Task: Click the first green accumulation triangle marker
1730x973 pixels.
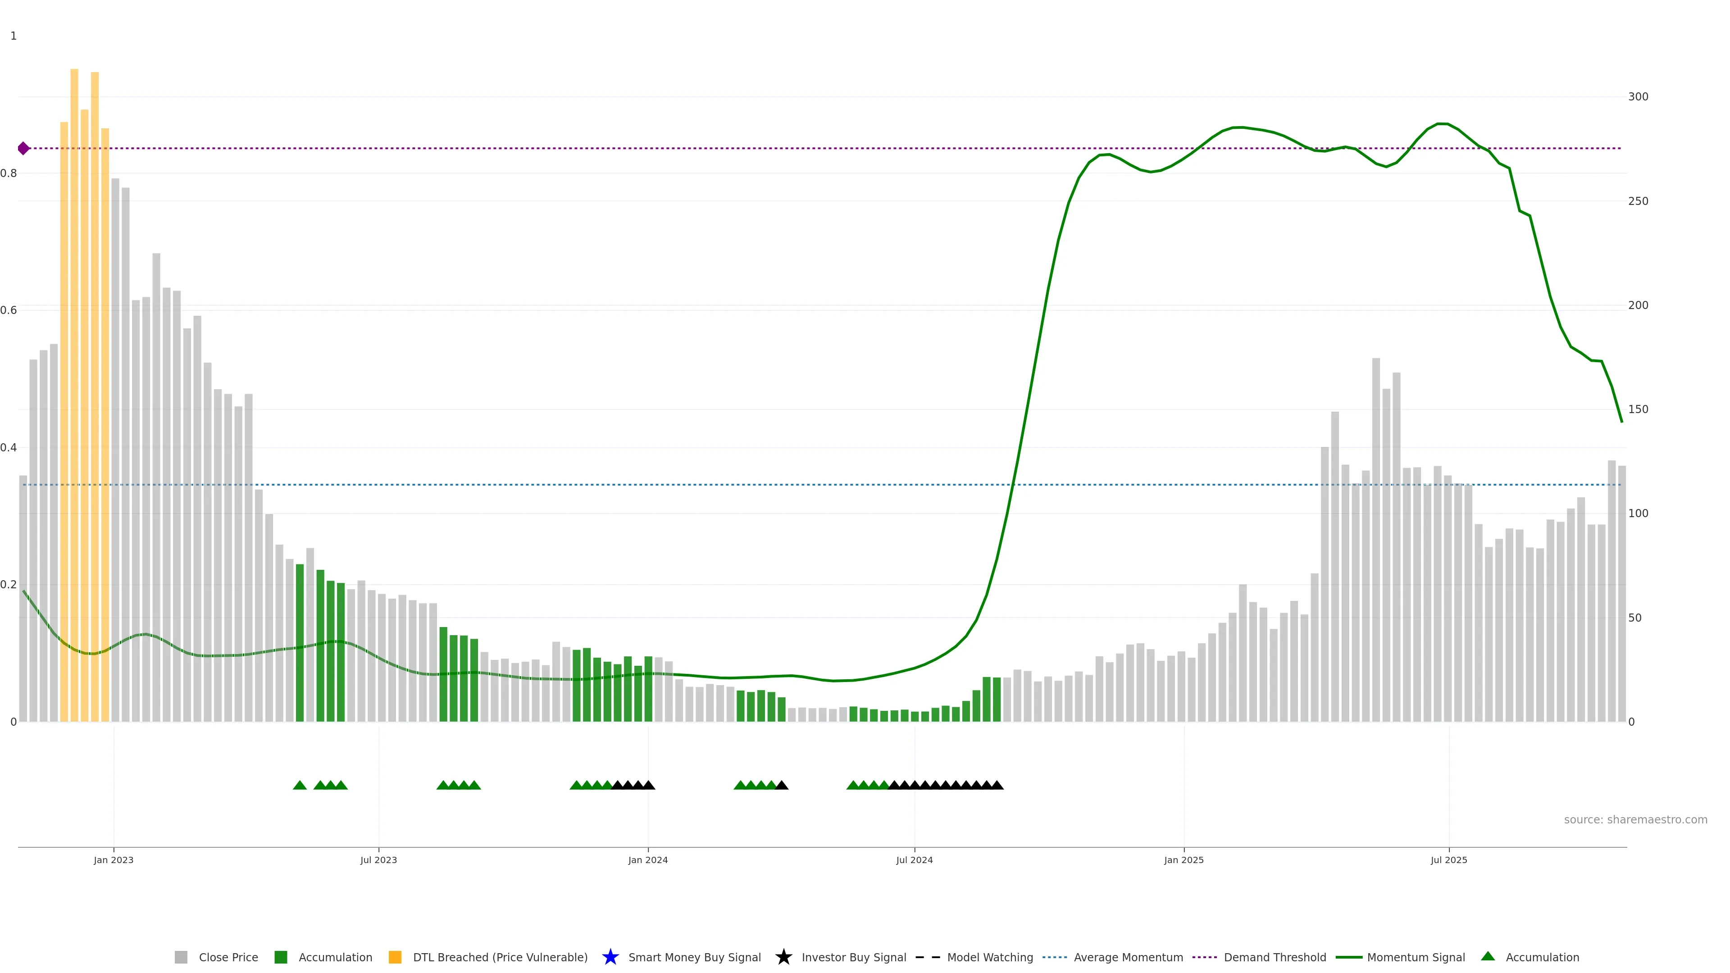Action: [300, 785]
